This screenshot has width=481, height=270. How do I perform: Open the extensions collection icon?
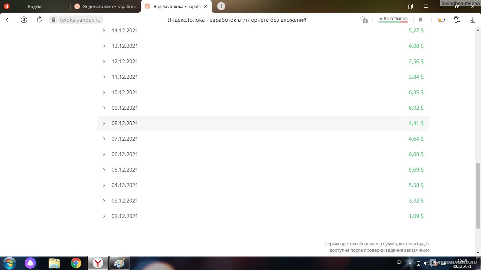tap(457, 20)
